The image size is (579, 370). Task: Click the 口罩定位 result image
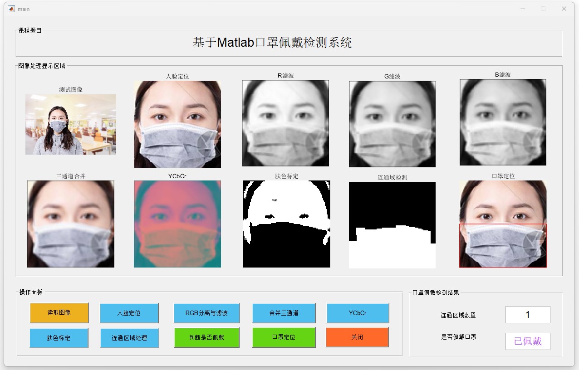tap(503, 224)
